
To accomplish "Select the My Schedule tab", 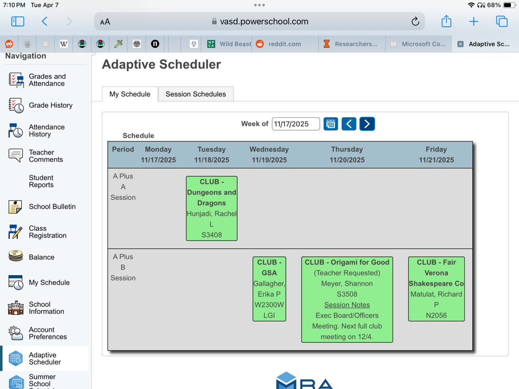I will pos(130,94).
